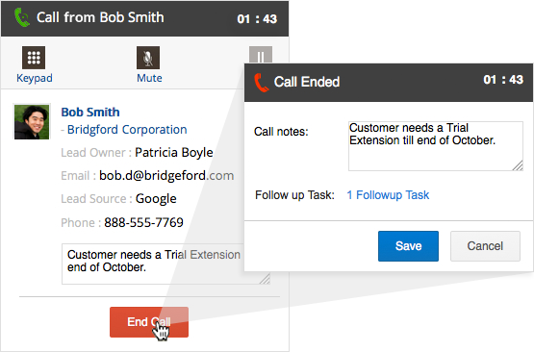
Task: Open the 1 Followup Task link
Action: point(388,195)
